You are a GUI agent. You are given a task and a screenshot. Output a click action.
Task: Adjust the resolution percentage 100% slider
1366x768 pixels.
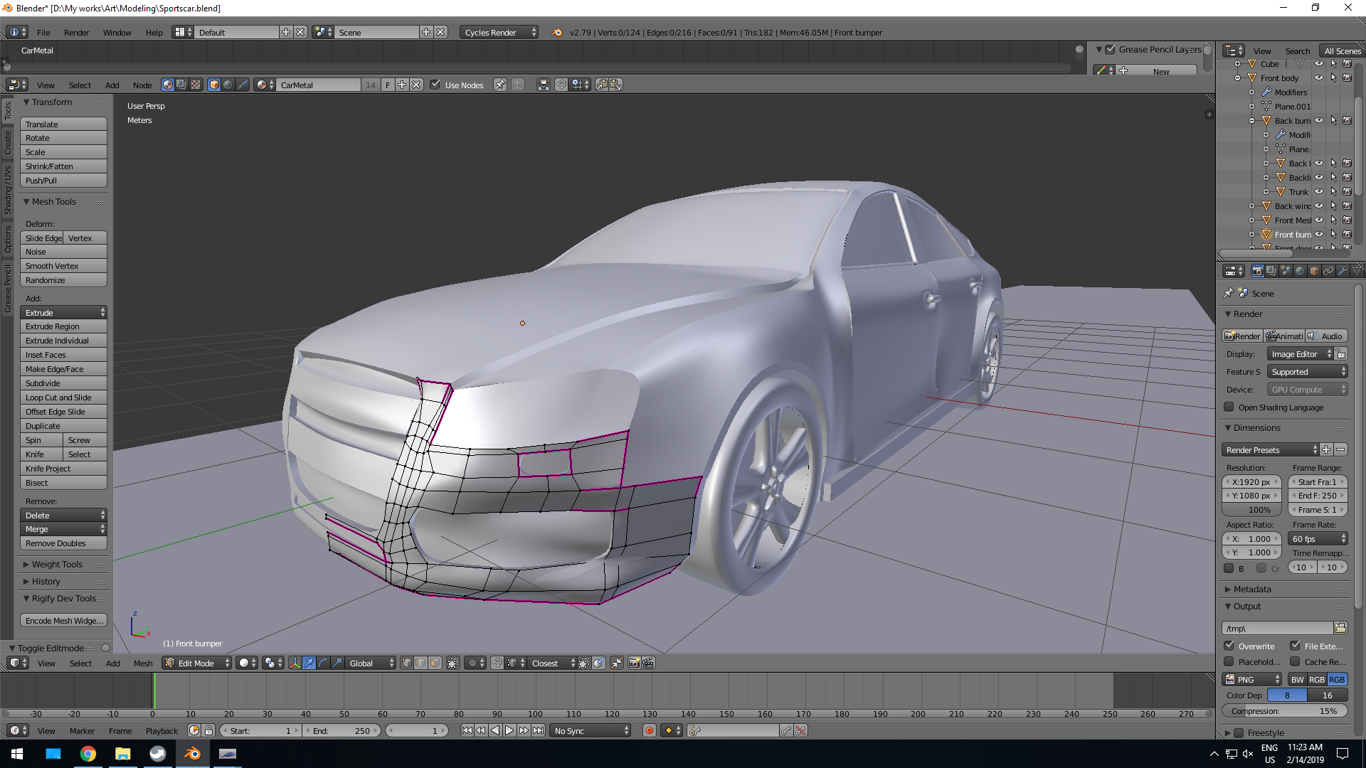click(x=1251, y=510)
